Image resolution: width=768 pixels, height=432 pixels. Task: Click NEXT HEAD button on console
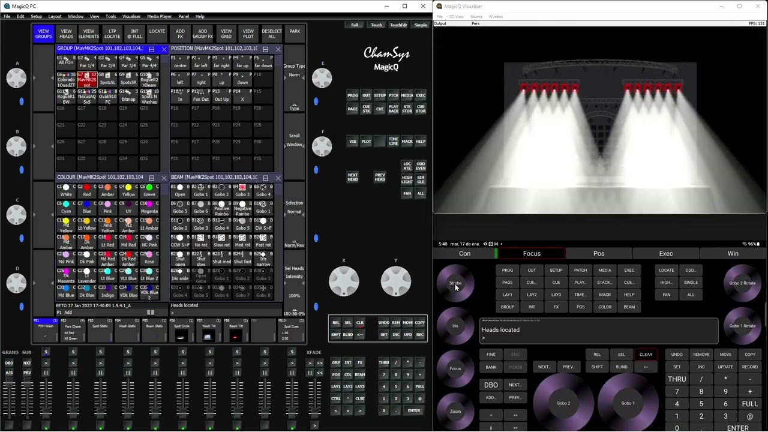point(353,178)
